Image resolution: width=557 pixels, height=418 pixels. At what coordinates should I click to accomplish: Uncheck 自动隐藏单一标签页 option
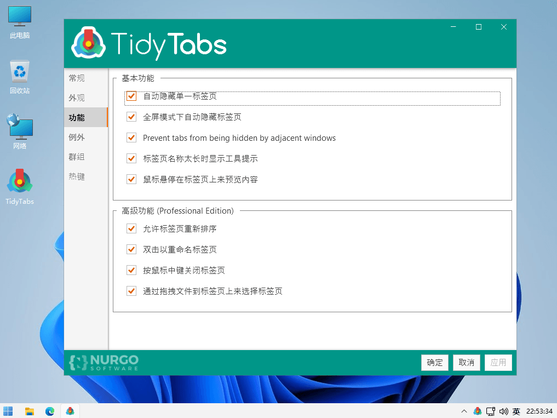pos(131,96)
